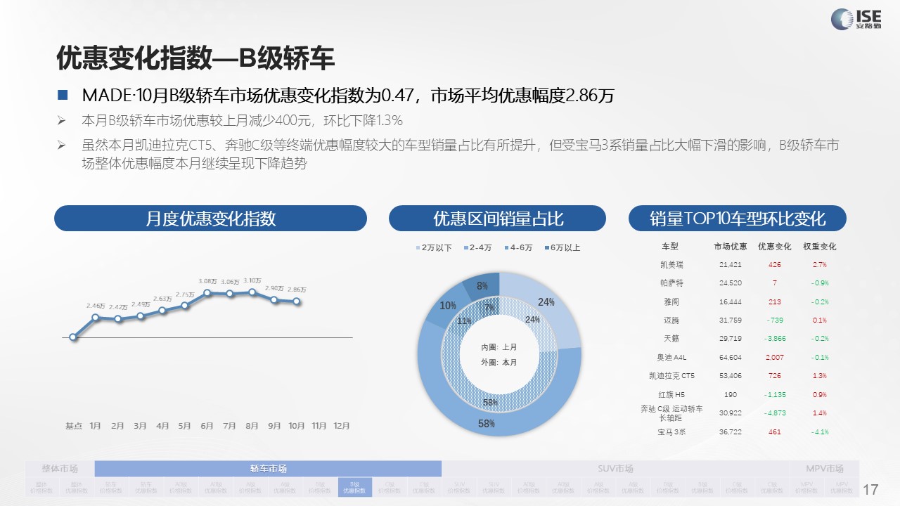Click the 销量TOP10车型环比变化 header pill
The image size is (900, 506).
(x=737, y=218)
